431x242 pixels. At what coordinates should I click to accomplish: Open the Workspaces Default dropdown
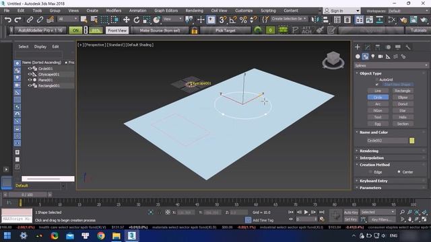(x=408, y=11)
